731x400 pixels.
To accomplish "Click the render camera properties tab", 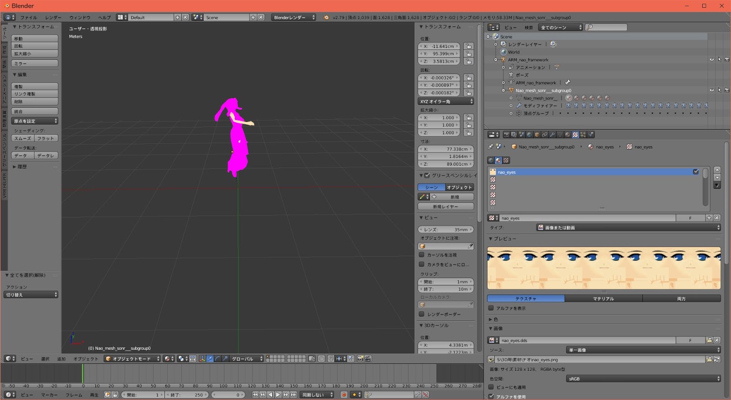I will pos(506,135).
